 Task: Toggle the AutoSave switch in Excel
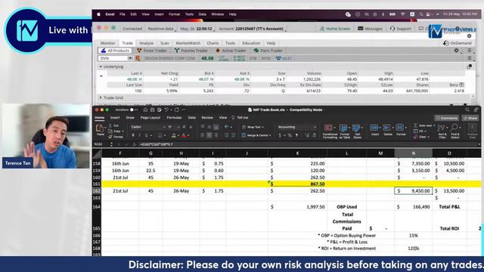click(133, 110)
